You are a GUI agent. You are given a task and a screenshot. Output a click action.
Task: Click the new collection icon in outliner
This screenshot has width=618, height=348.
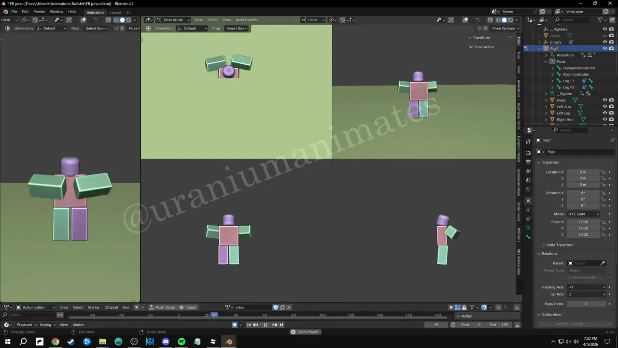tap(613, 20)
